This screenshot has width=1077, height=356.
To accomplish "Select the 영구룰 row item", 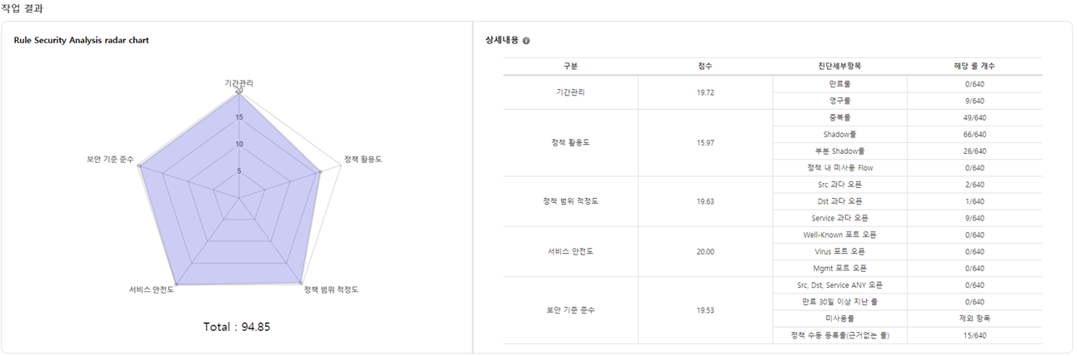I will 839,101.
